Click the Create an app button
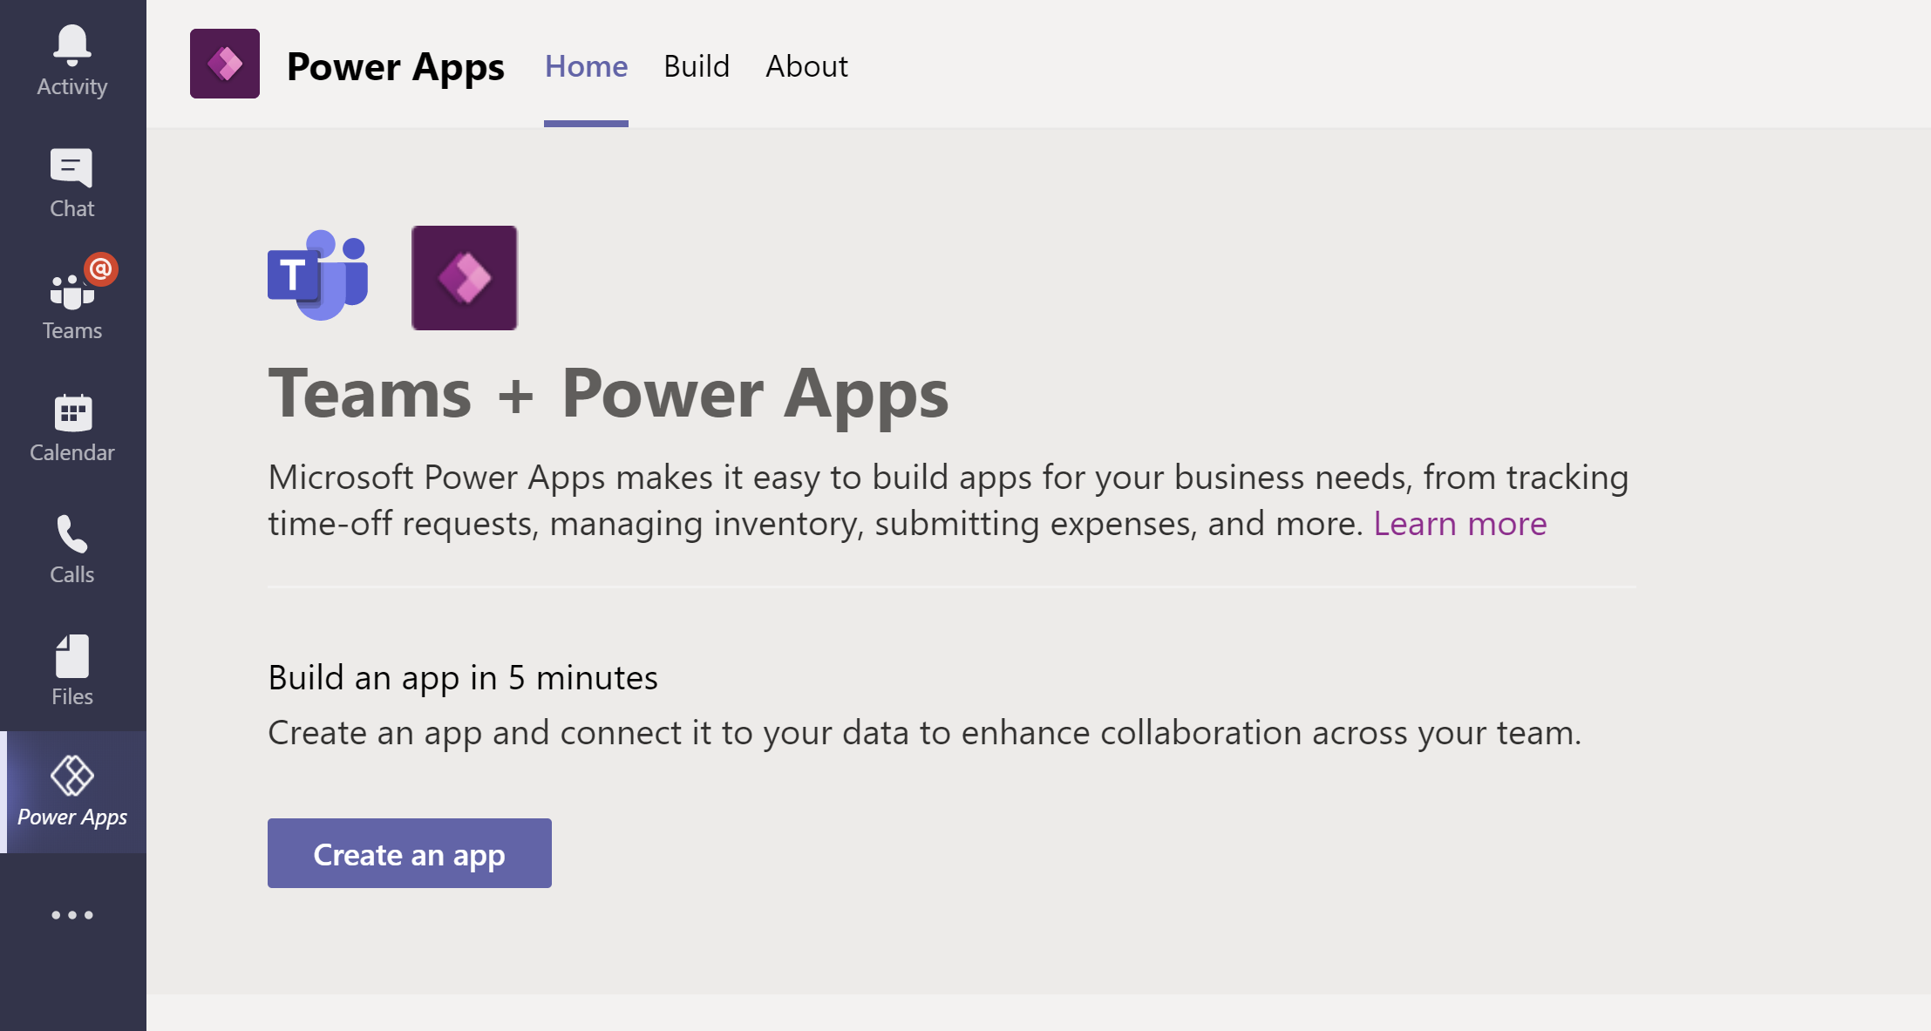This screenshot has width=1931, height=1031. [x=410, y=852]
